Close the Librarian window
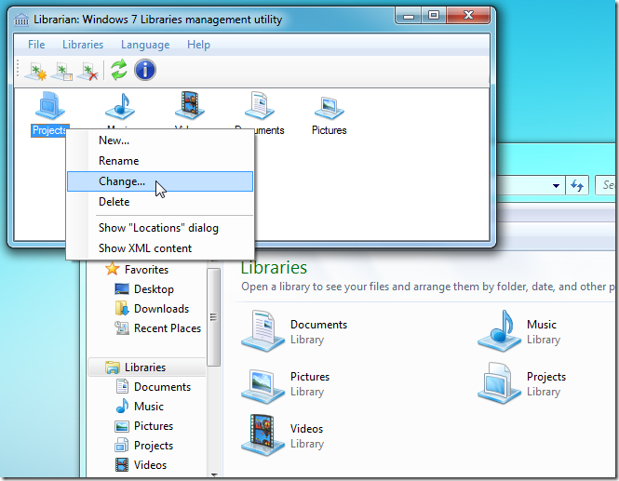619x481 pixels. [468, 16]
